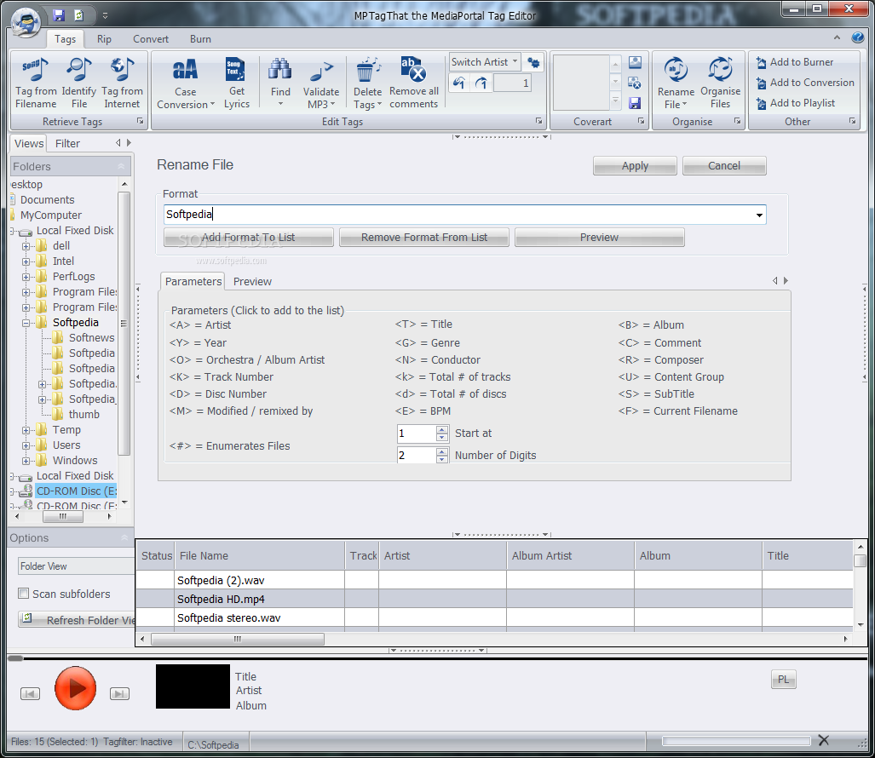Expand the Users folder node
Image resolution: width=875 pixels, height=758 pixels.
pyautogui.click(x=26, y=445)
